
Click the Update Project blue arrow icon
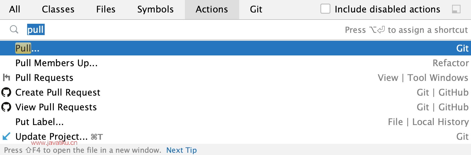point(6,136)
